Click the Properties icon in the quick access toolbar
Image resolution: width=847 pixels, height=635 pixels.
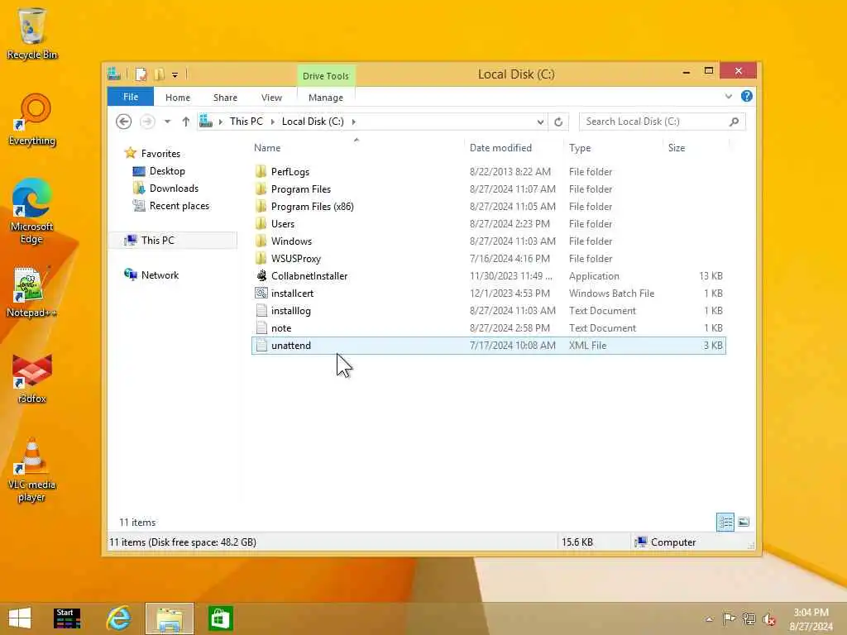(141, 74)
